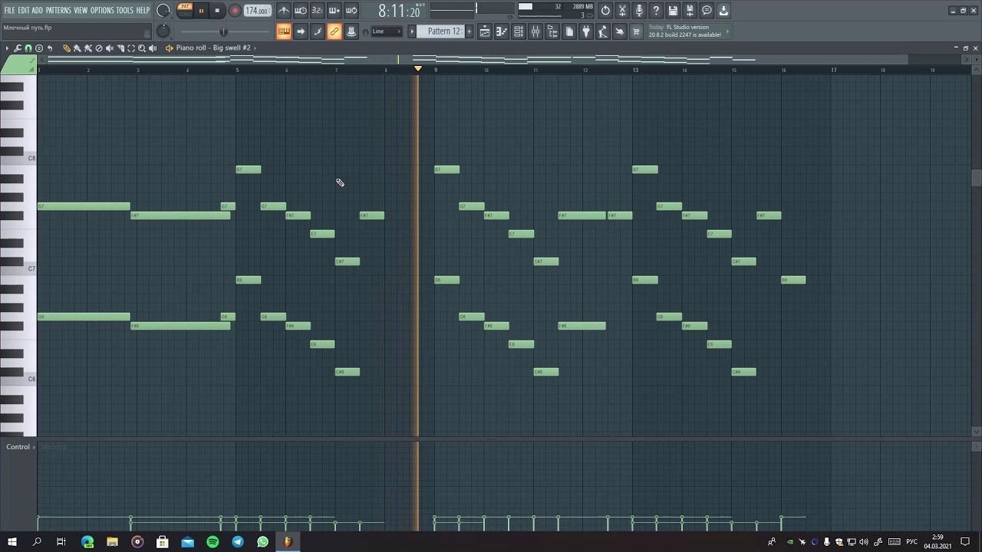
Task: Click the arrow icon beside typing keyboard
Action: (301, 31)
